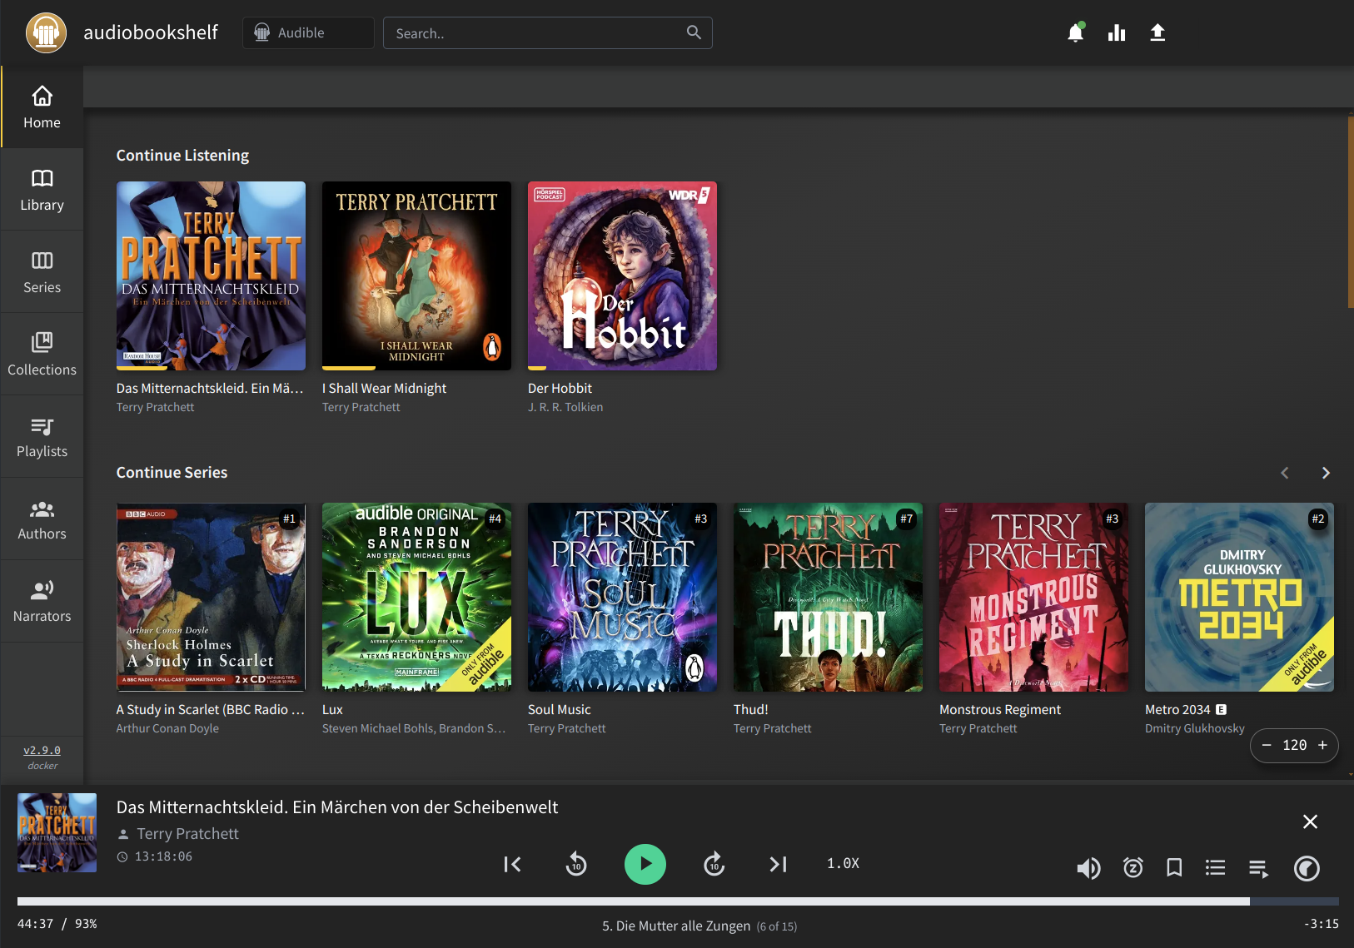Open the notifications bell icon
The height and width of the screenshot is (948, 1354).
tap(1075, 33)
